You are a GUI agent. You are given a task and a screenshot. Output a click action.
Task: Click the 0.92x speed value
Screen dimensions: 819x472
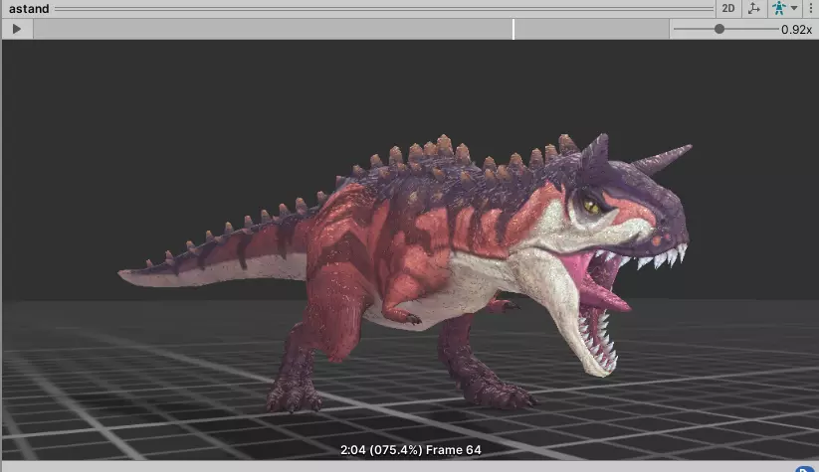796,30
